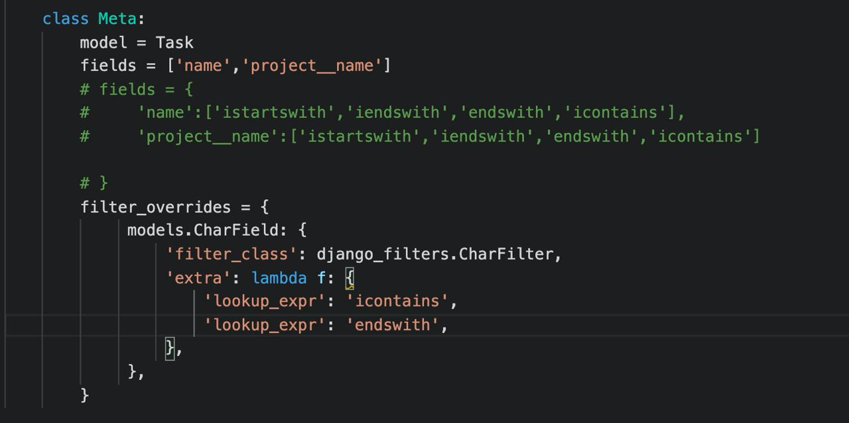
Task: Click 'iendswith' in the commented 'name' row
Action: (x=397, y=113)
